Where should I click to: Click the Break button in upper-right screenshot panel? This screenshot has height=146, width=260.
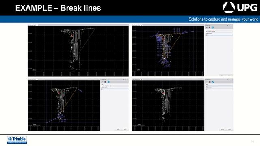tap(222, 75)
